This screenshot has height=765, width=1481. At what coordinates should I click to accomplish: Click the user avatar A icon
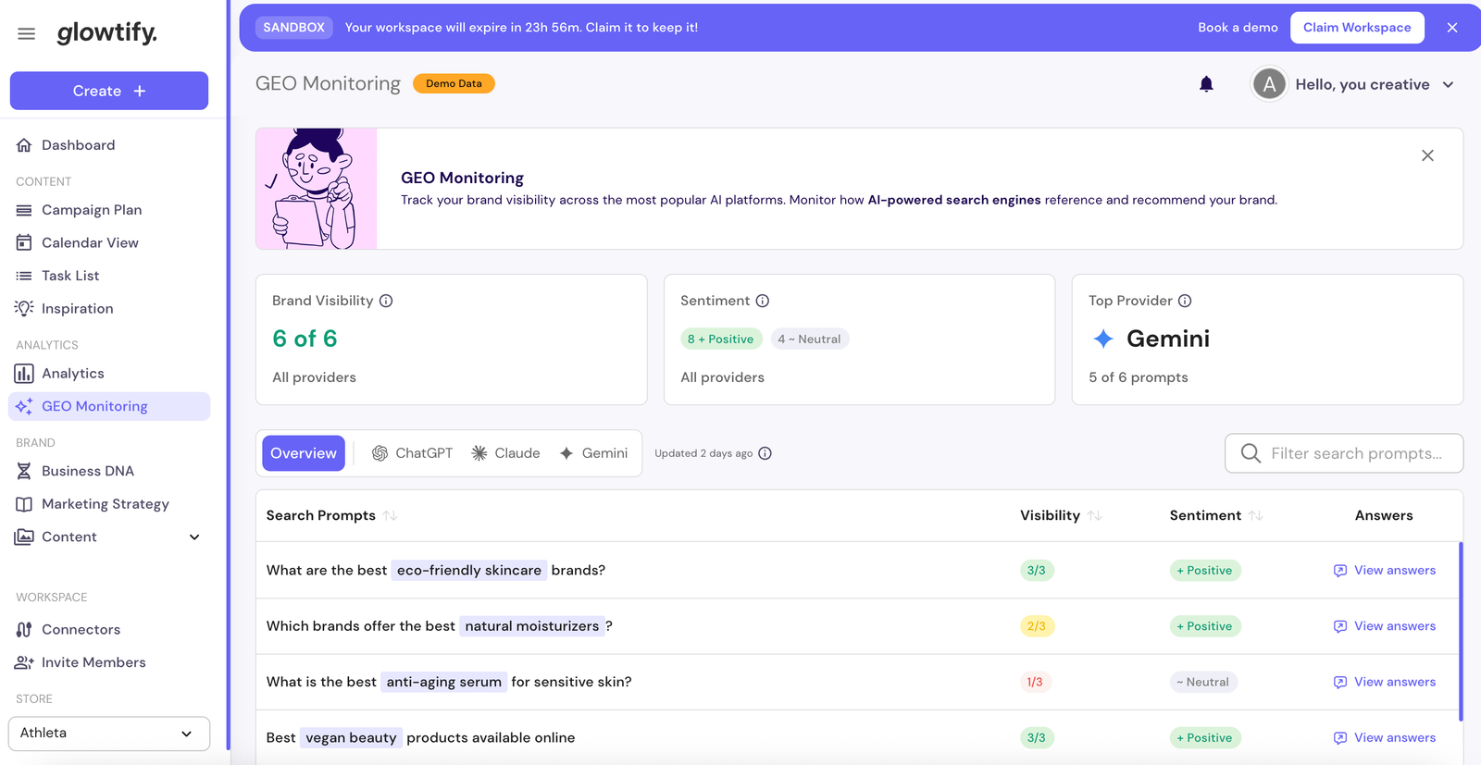coord(1269,84)
